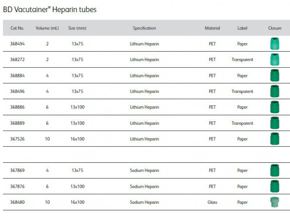
Task: Click volume '4' in row 368884
Action: click(47, 76)
